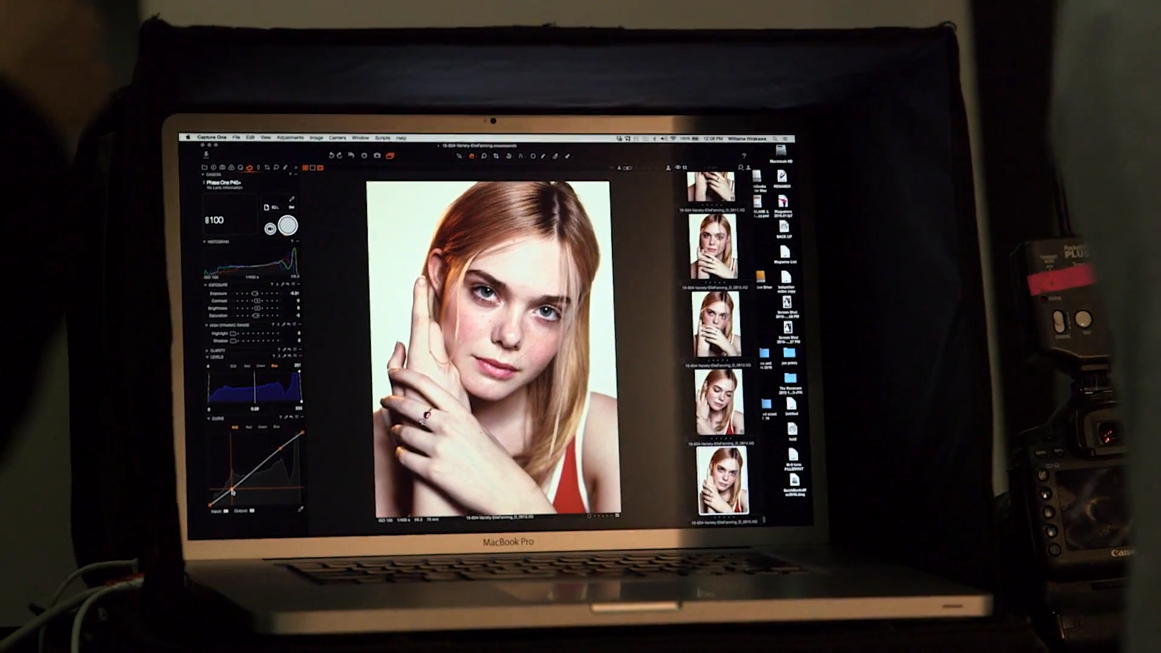
Task: Click the Undo arrow in top toolbar
Action: coord(331,155)
